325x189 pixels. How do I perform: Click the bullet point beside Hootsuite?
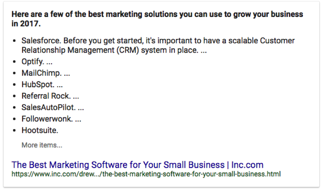[x=14, y=131]
